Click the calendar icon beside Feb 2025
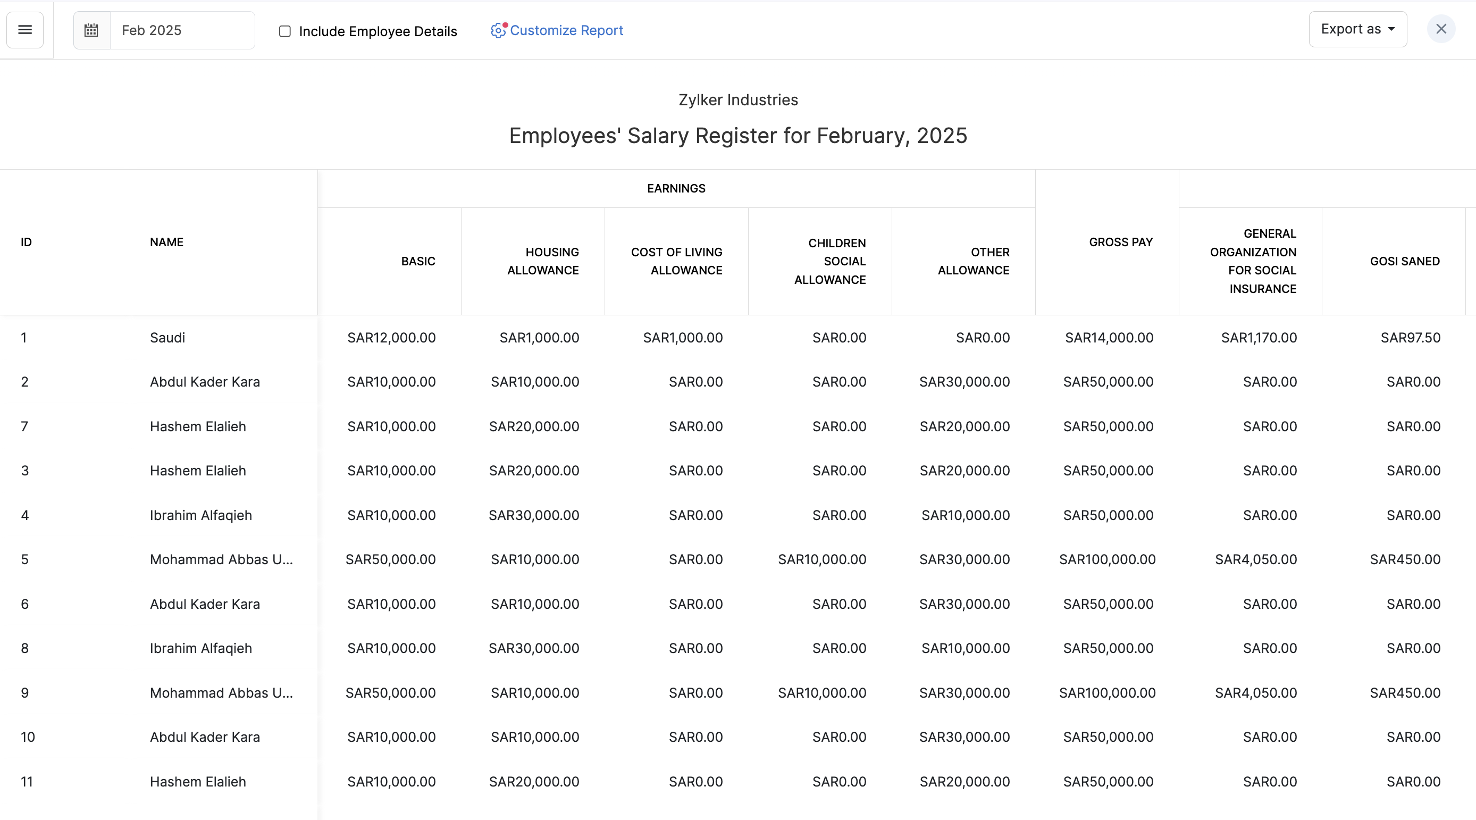Image resolution: width=1476 pixels, height=820 pixels. coord(91,30)
